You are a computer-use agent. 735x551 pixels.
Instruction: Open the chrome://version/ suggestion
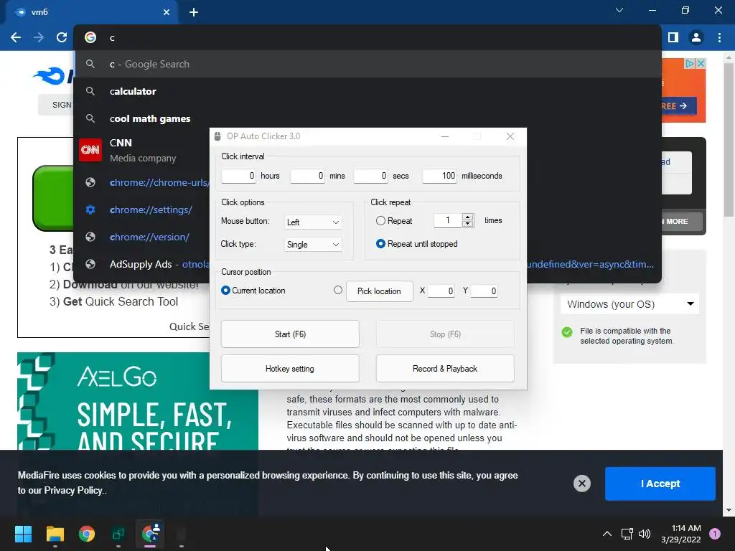click(143, 237)
